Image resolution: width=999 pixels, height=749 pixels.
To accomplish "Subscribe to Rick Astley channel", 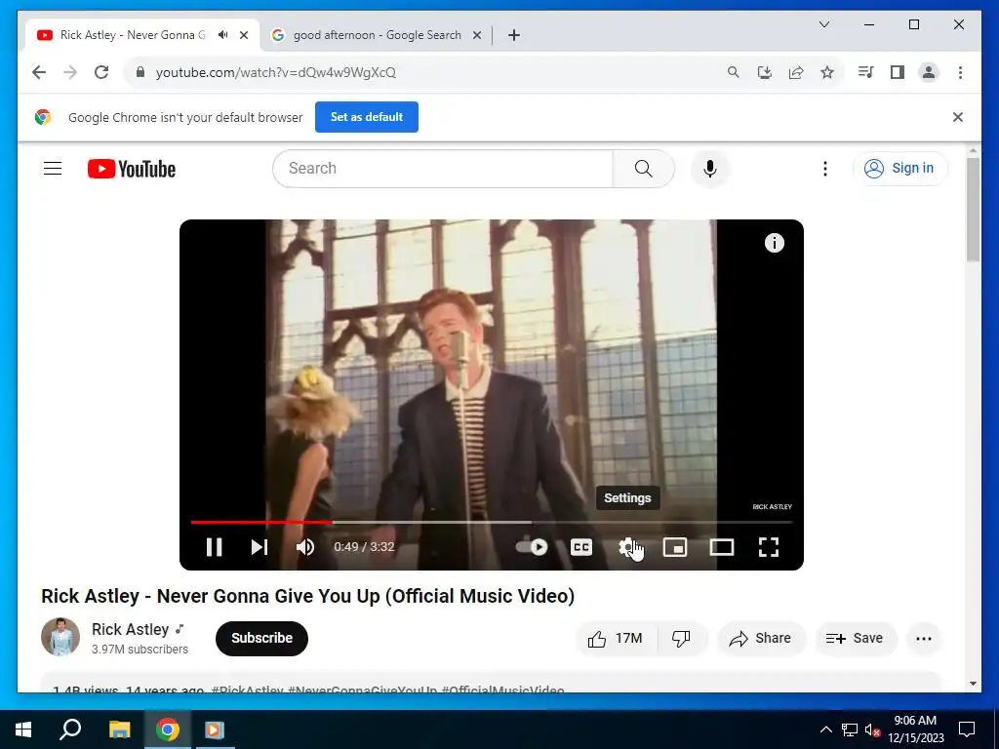I will pos(261,638).
